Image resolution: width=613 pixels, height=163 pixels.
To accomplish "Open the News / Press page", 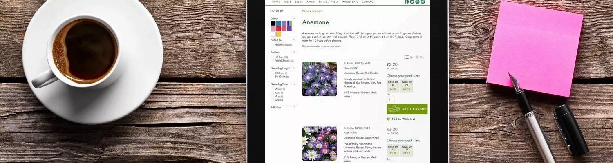I will coord(329,2).
